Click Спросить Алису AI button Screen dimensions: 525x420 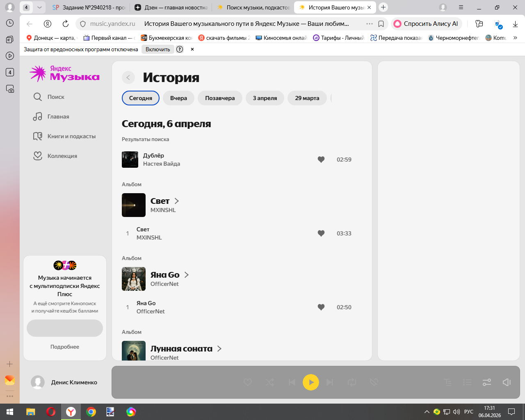pos(427,24)
